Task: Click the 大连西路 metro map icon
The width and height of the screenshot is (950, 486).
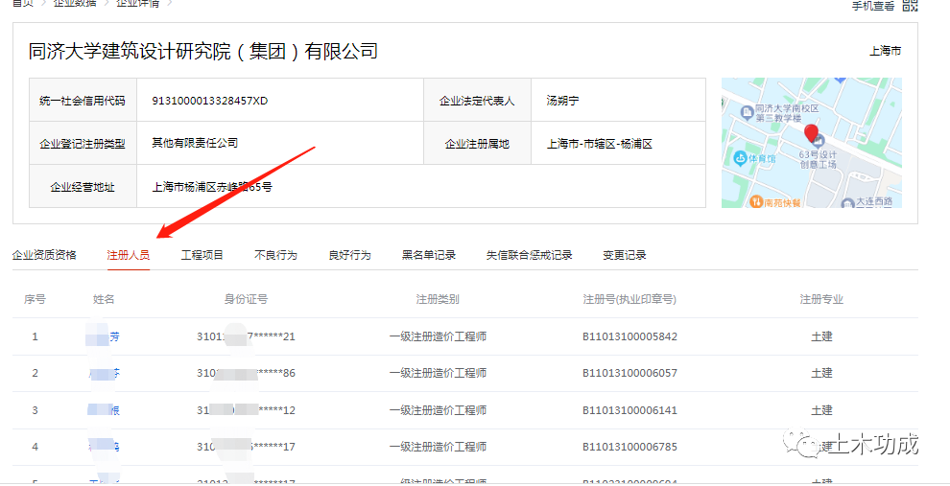Action: 848,203
